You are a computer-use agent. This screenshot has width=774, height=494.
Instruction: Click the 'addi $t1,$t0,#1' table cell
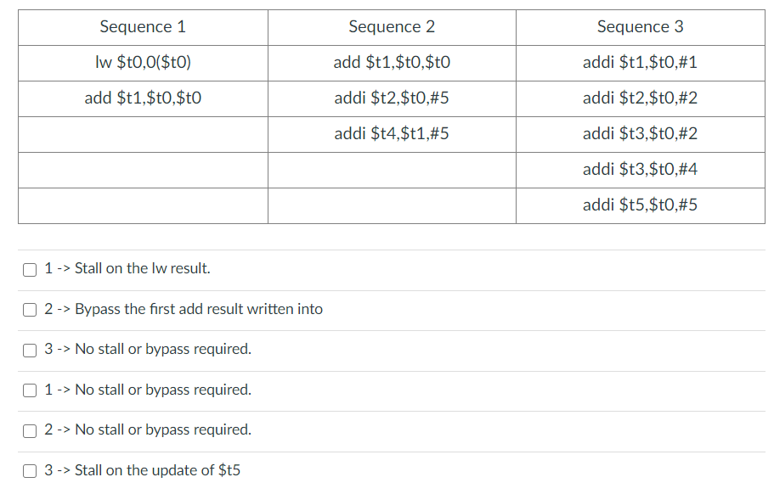pyautogui.click(x=641, y=63)
